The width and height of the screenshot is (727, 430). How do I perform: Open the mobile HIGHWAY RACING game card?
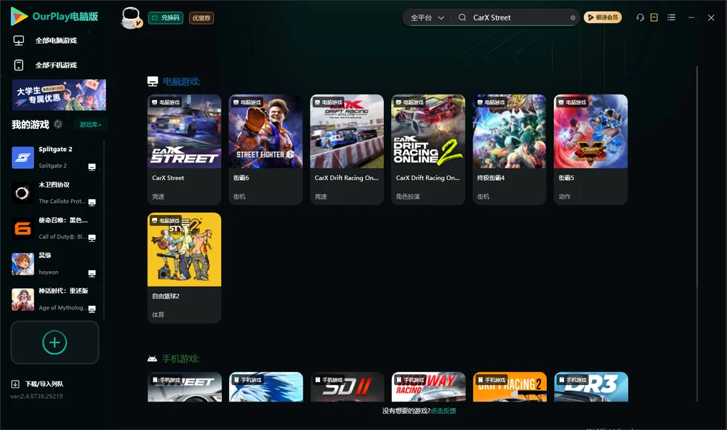click(428, 387)
